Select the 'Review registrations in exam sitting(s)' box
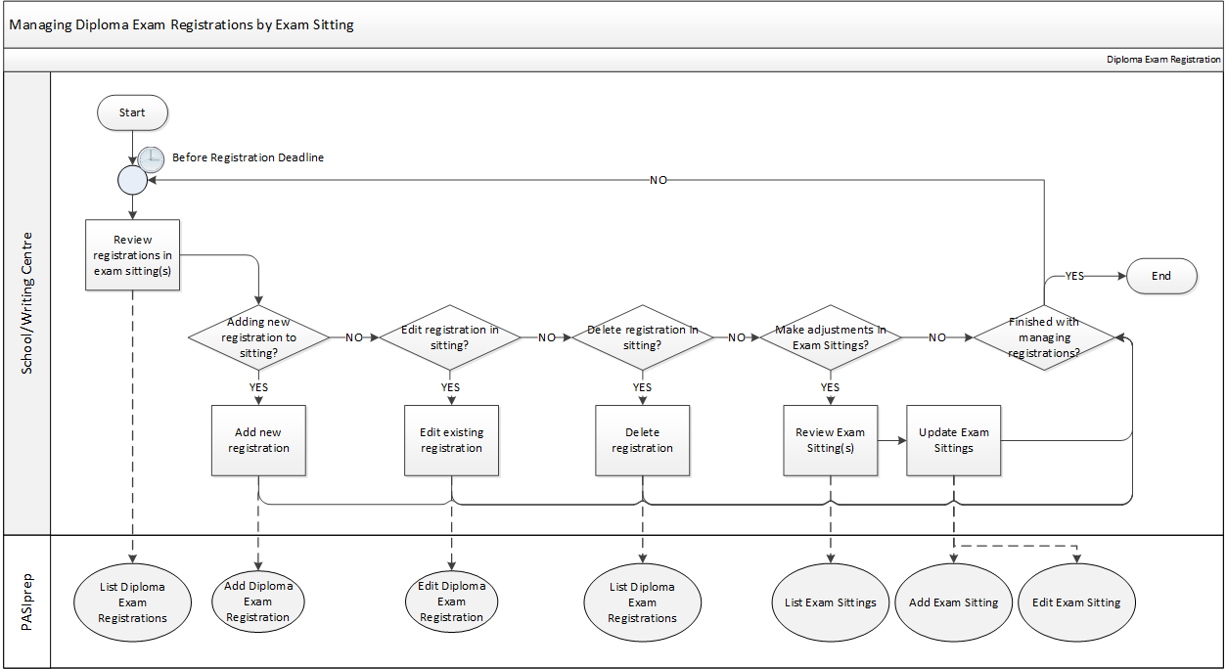This screenshot has width=1227, height=669. tap(133, 255)
